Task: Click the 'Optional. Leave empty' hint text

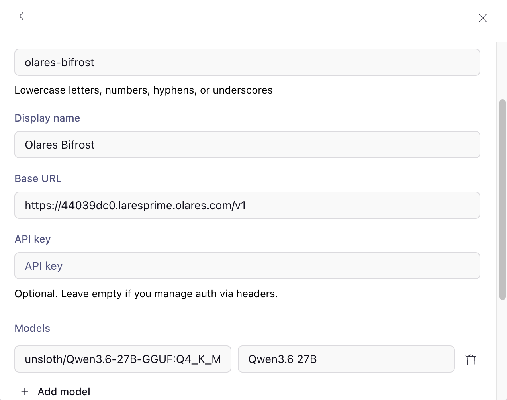Action: [146, 294]
